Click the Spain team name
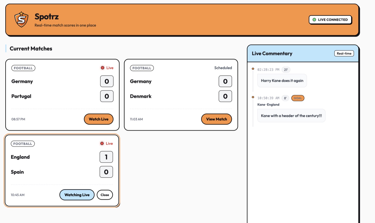The width and height of the screenshot is (375, 223). (17, 172)
